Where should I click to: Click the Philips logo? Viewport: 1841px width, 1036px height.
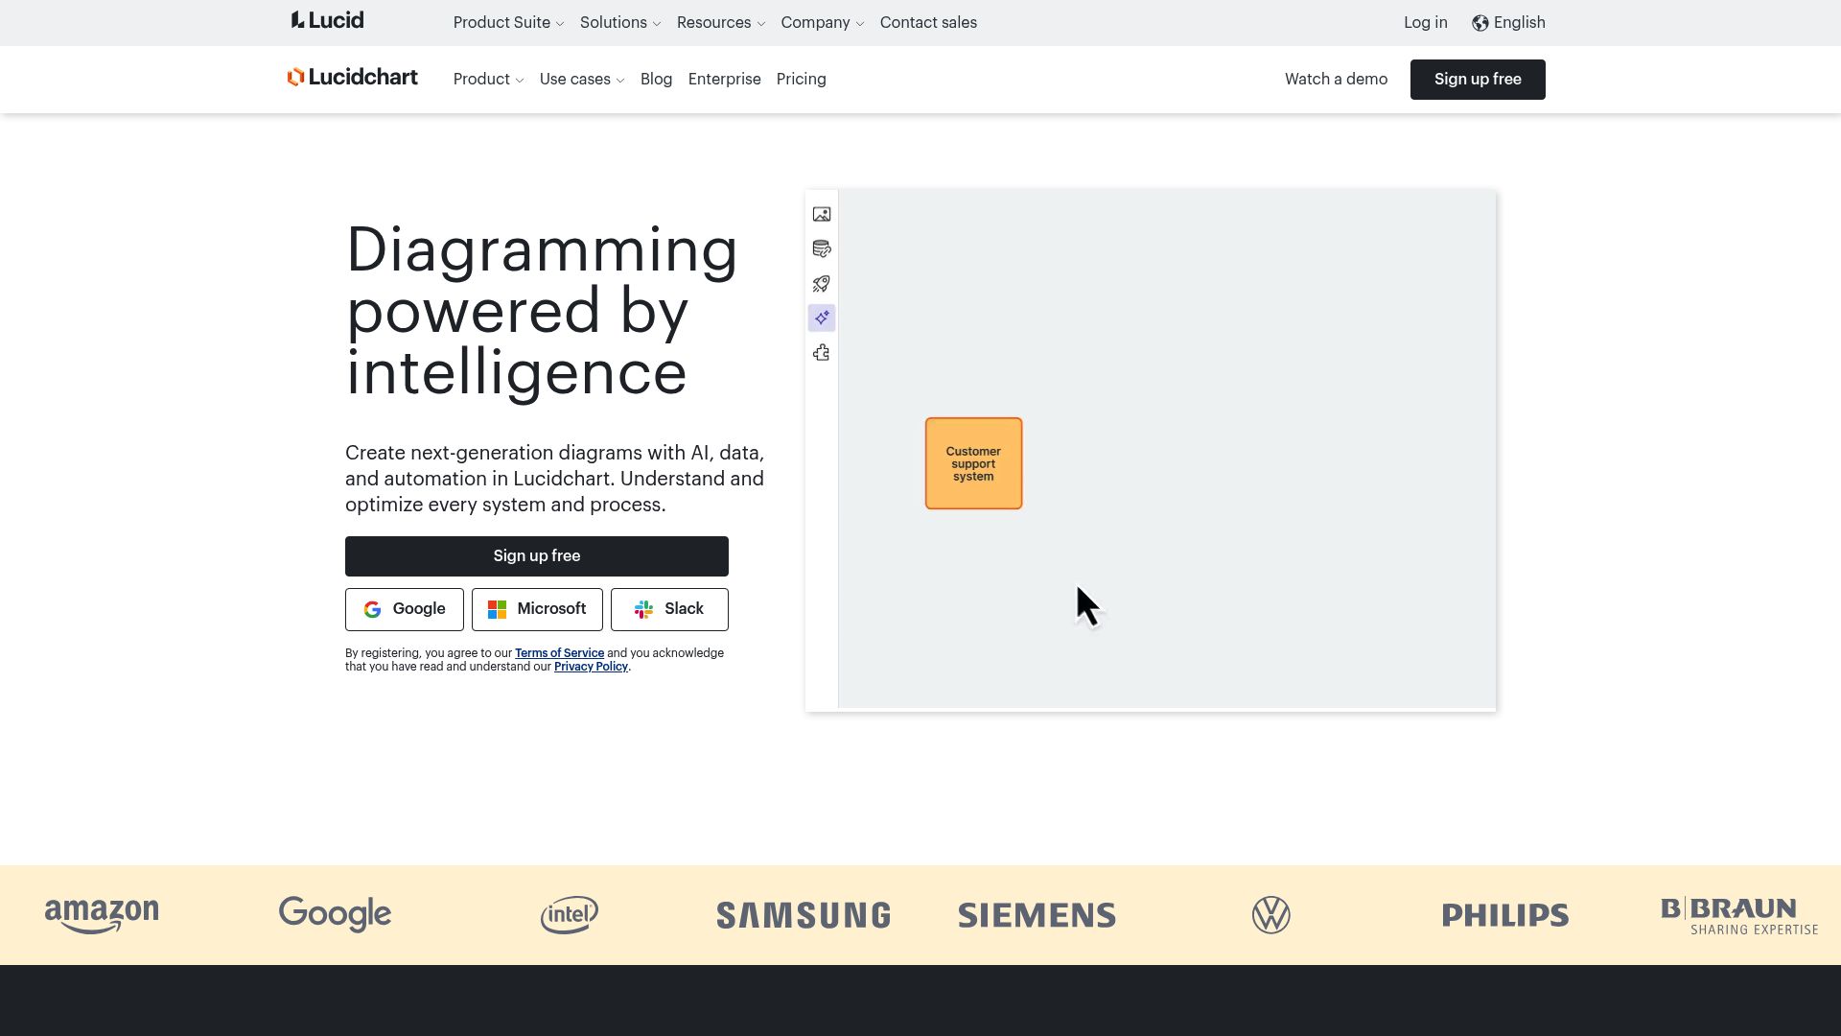click(x=1505, y=915)
